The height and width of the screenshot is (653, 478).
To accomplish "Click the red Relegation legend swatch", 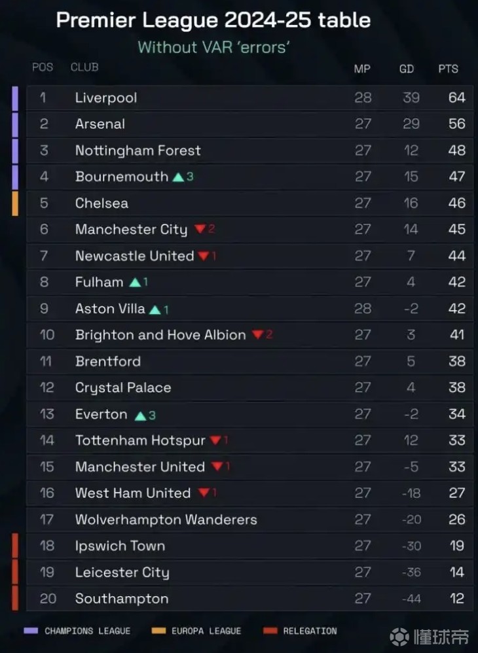I will point(270,631).
